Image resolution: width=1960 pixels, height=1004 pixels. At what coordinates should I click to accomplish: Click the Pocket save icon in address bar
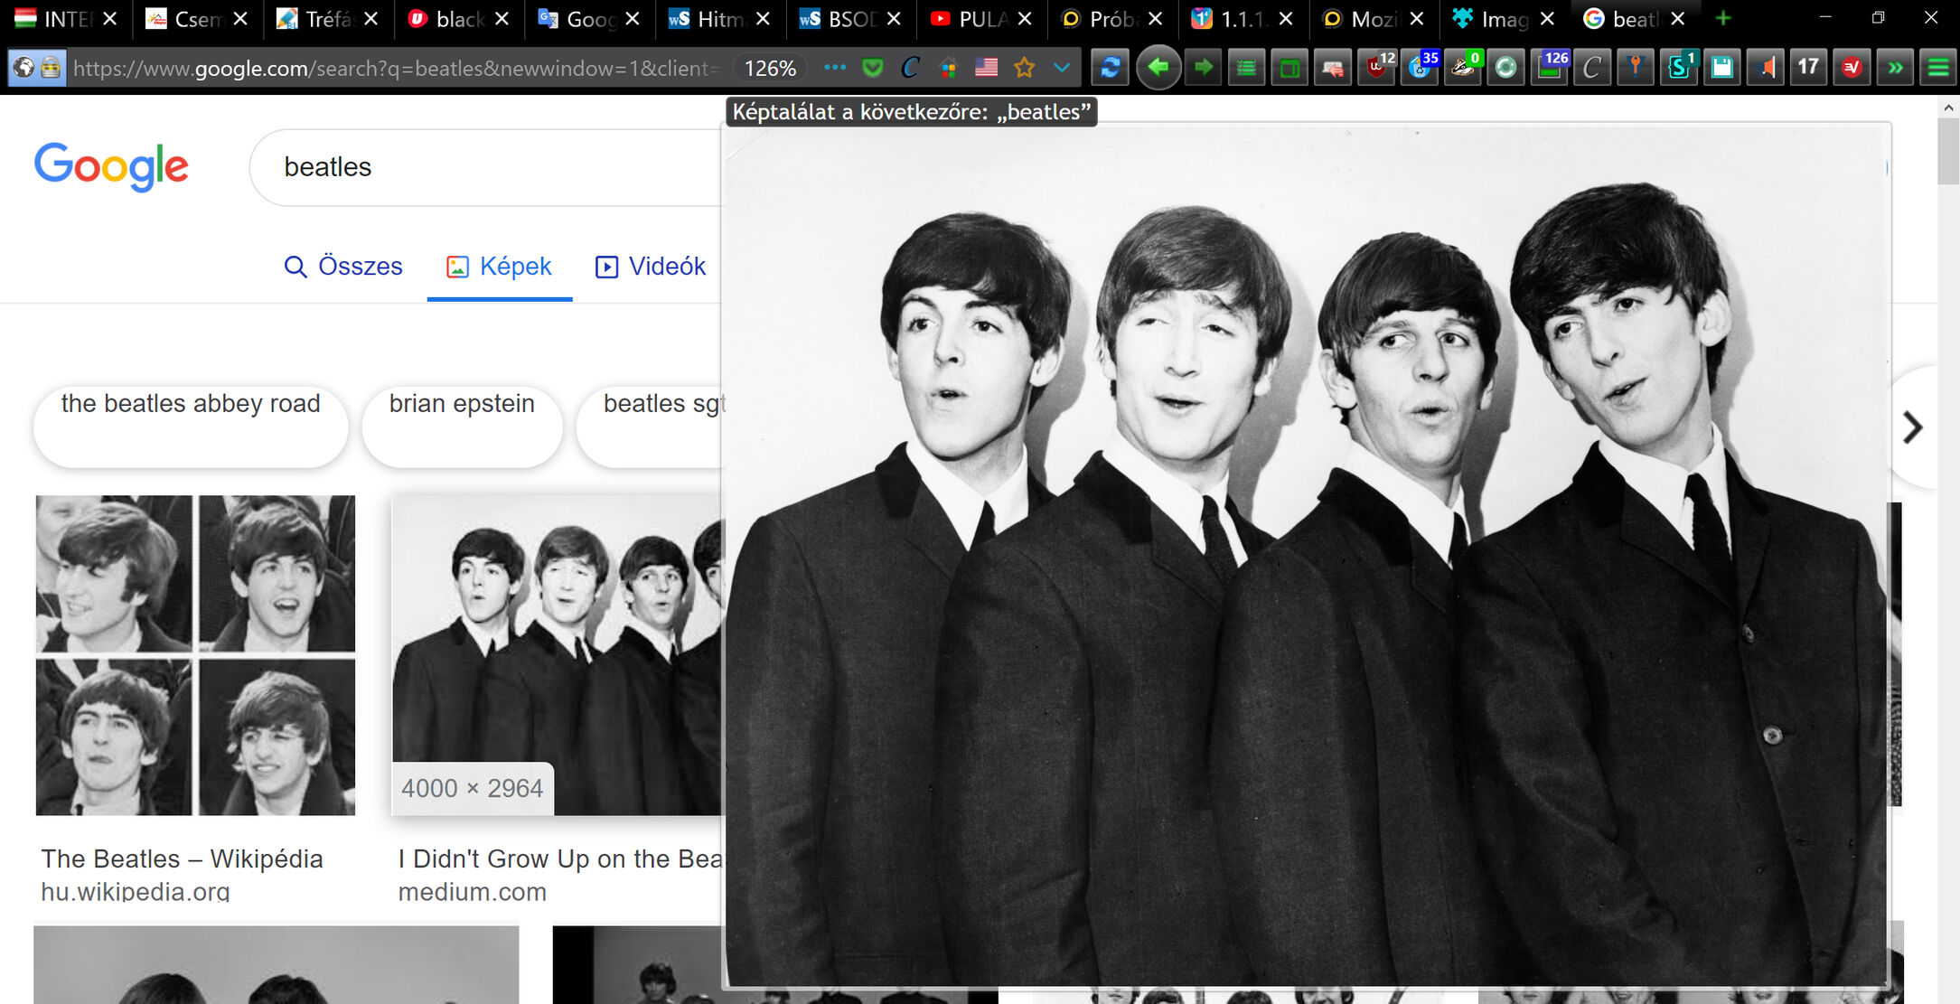click(872, 68)
